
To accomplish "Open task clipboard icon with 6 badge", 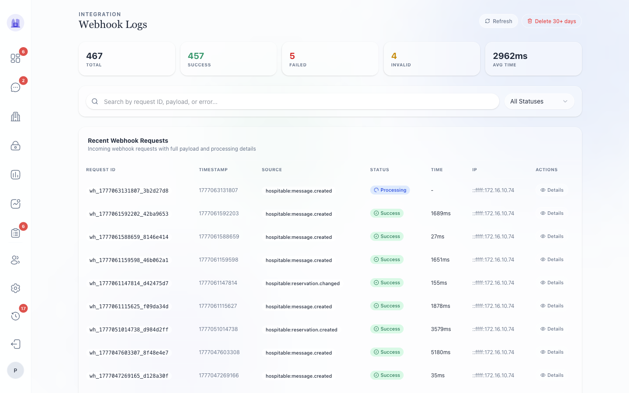I will click(15, 233).
